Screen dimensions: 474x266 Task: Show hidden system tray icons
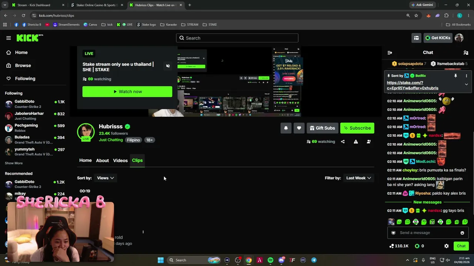pos(407,260)
